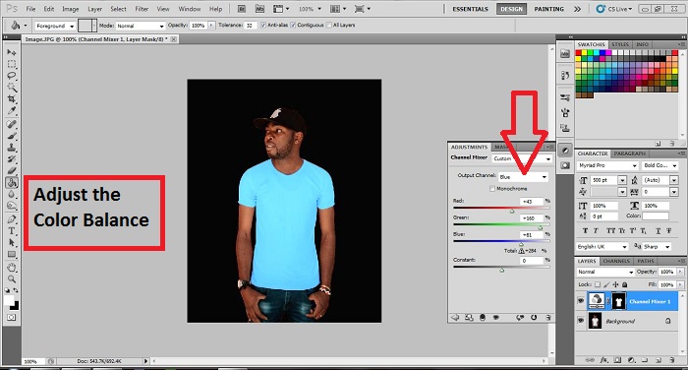Enable the All Layers checkbox
Viewport: 688px width, 370px height.
pyautogui.click(x=329, y=25)
